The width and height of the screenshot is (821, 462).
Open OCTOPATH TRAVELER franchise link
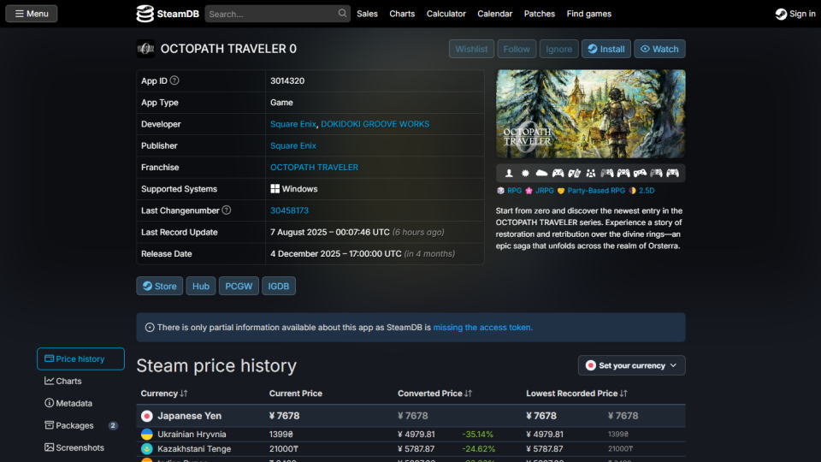[x=314, y=167]
